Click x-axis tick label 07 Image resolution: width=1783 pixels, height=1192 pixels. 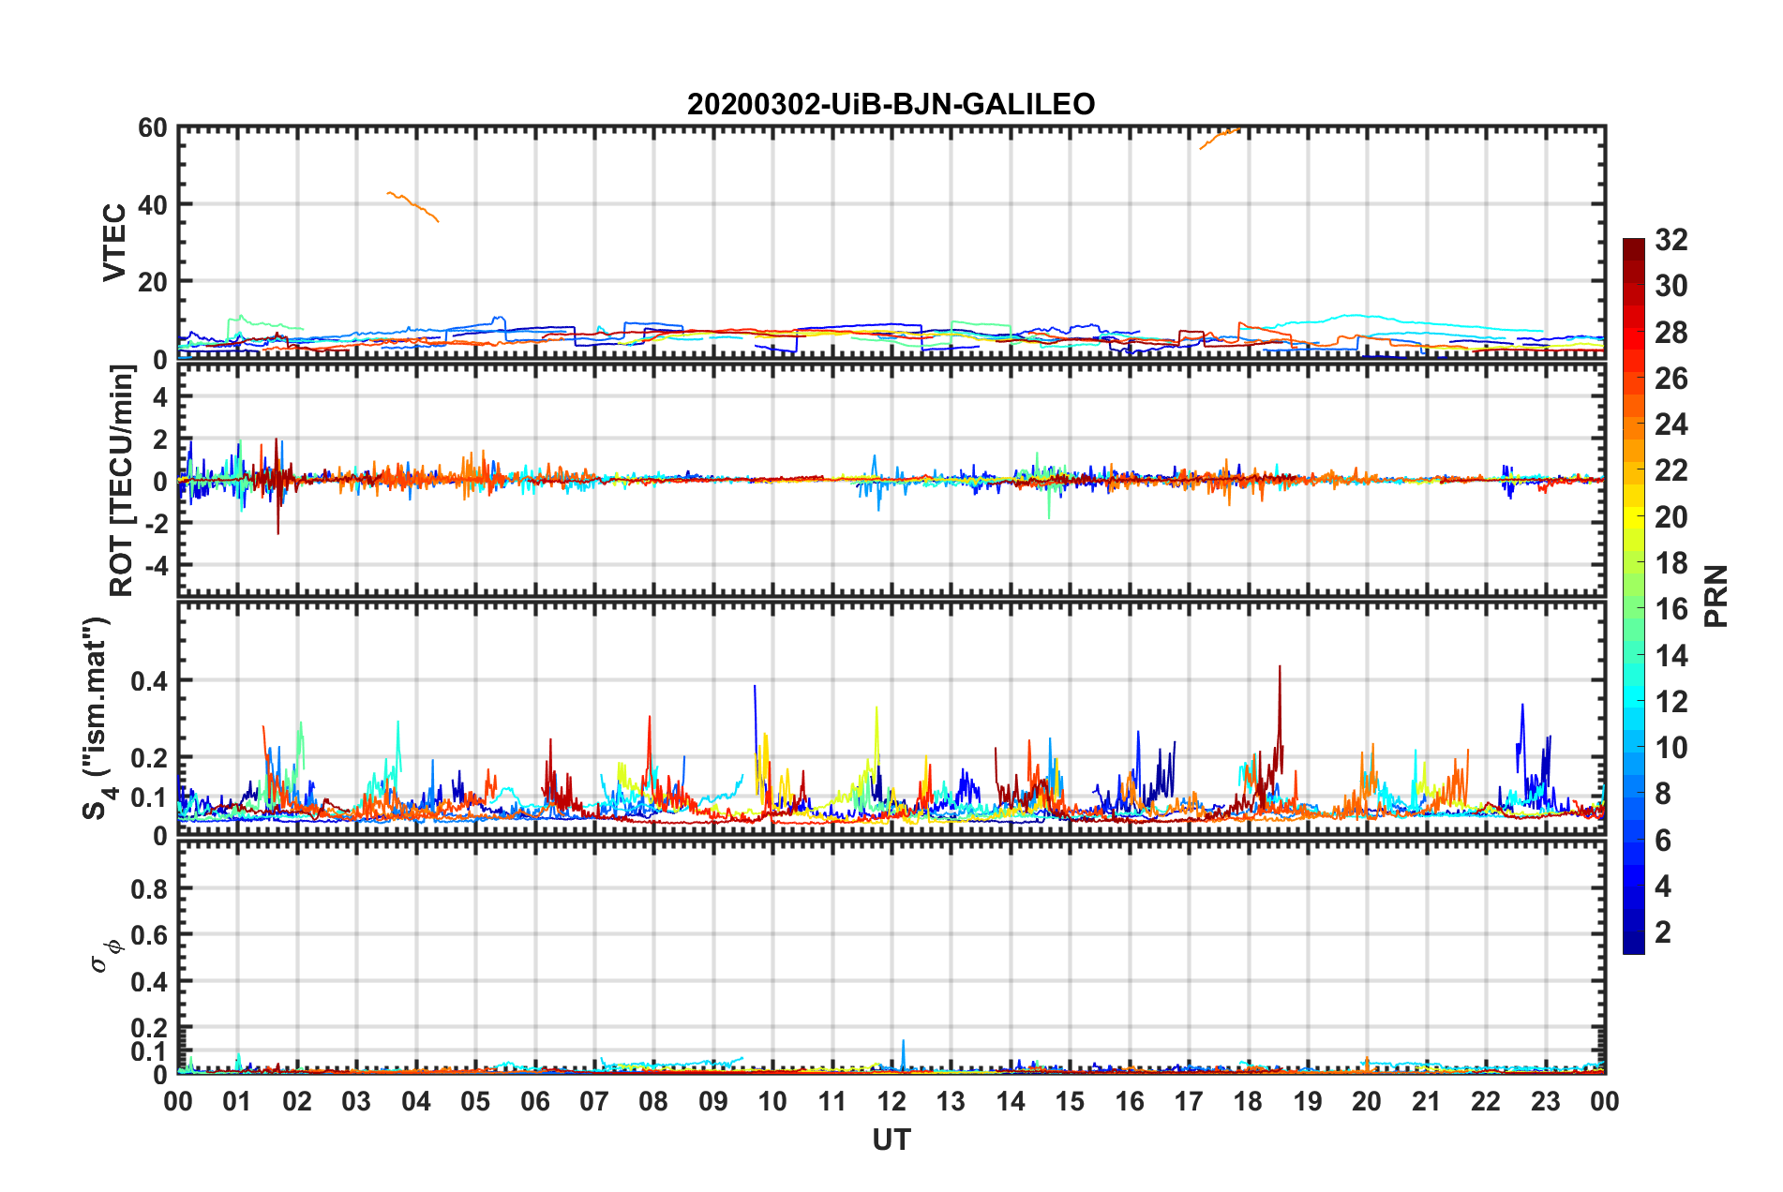click(x=594, y=1101)
